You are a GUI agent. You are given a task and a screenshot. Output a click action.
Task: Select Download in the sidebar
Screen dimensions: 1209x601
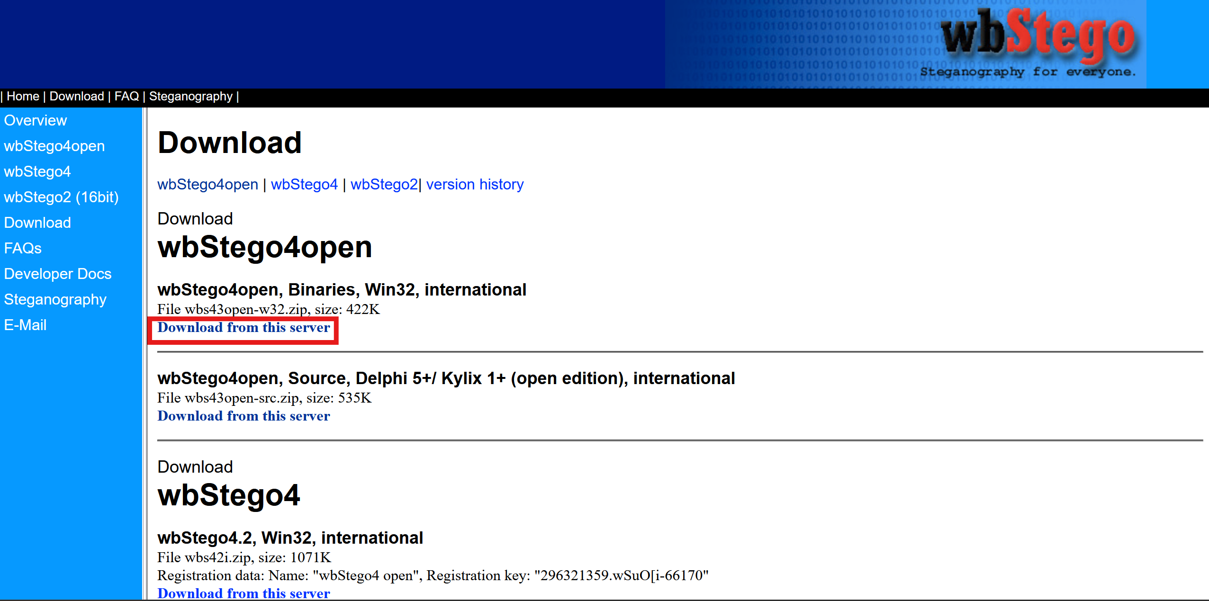[x=37, y=223]
